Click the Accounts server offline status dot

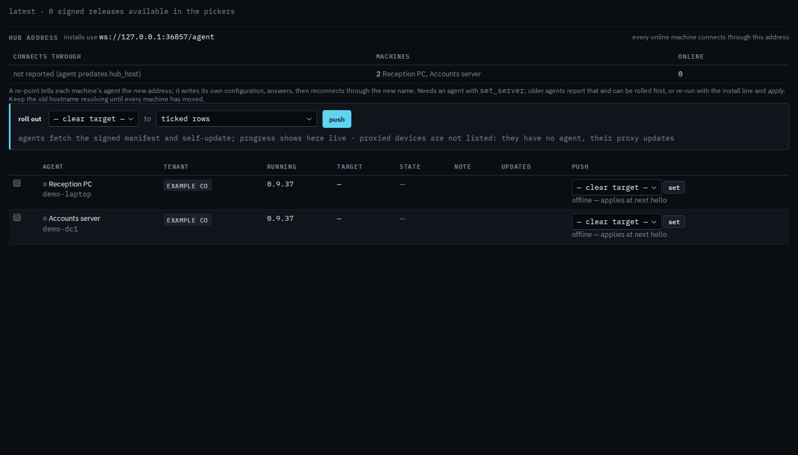(x=45, y=219)
